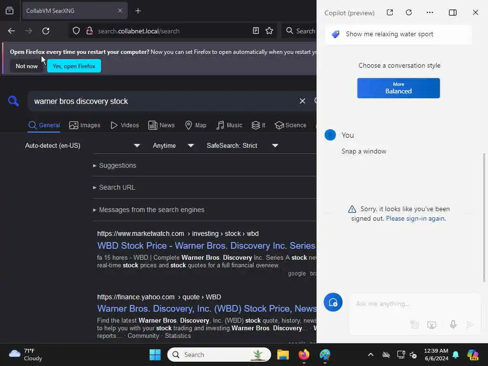This screenshot has height=366, width=488.
Task: Close the CollabVM SearXNG tab
Action: point(120,10)
